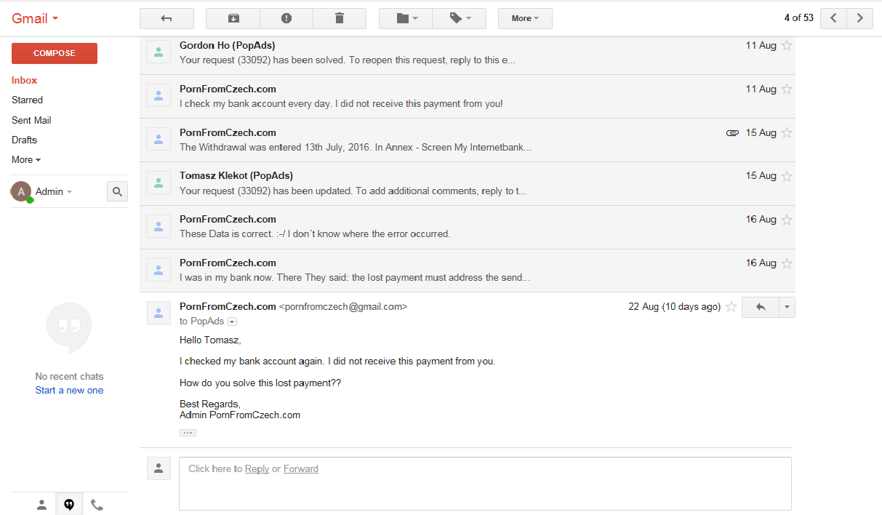882x515 pixels.
Task: Star the 22 Aug message
Action: [x=731, y=307]
